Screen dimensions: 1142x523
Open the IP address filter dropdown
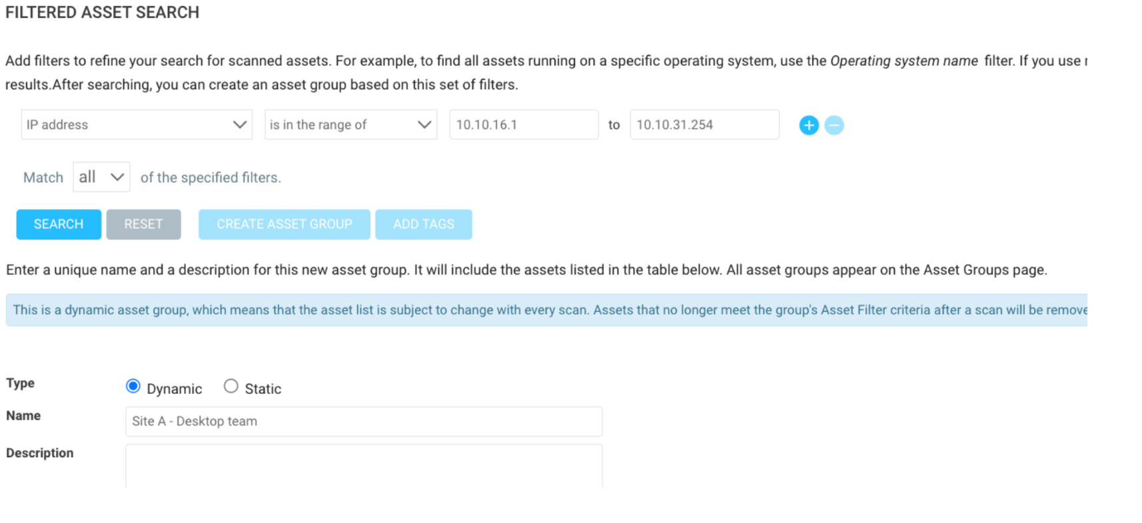136,124
